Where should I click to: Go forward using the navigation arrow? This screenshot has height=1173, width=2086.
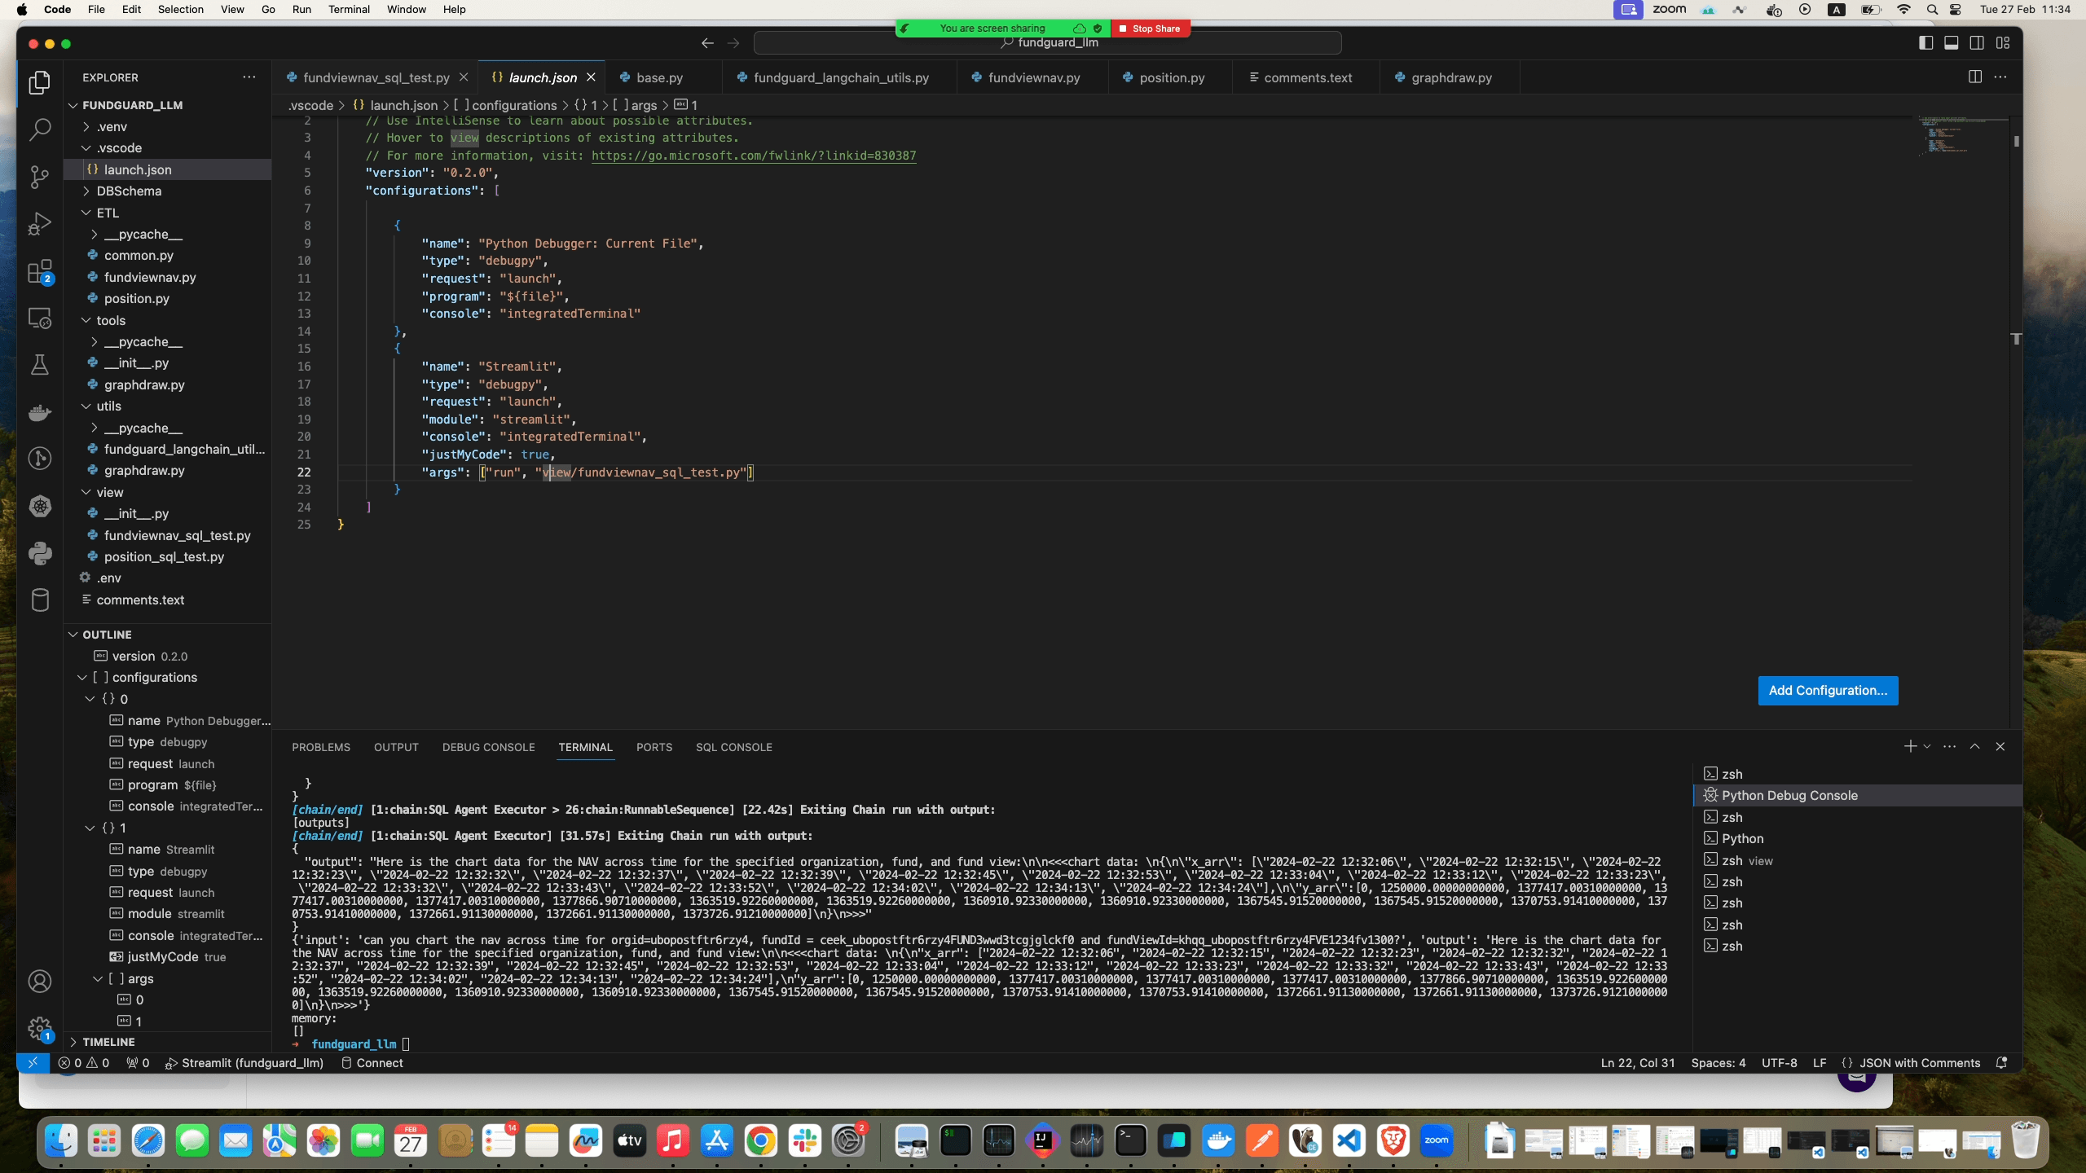733,43
